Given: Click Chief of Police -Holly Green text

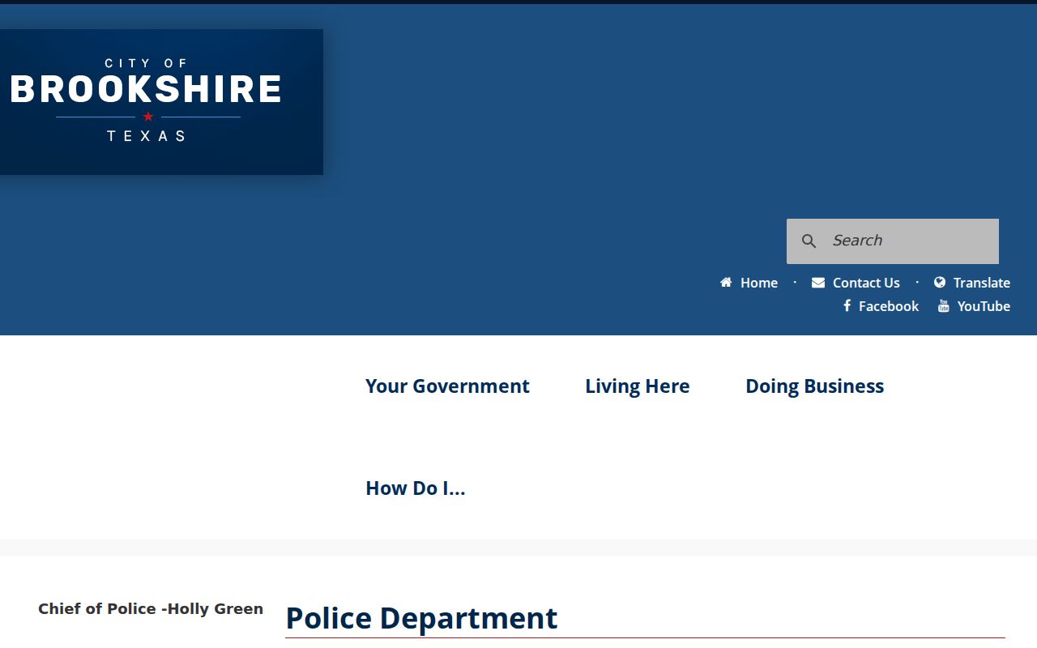Looking at the screenshot, I should (x=151, y=609).
